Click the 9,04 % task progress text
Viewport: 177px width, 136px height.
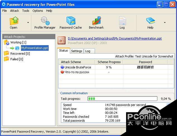[x=166, y=99]
